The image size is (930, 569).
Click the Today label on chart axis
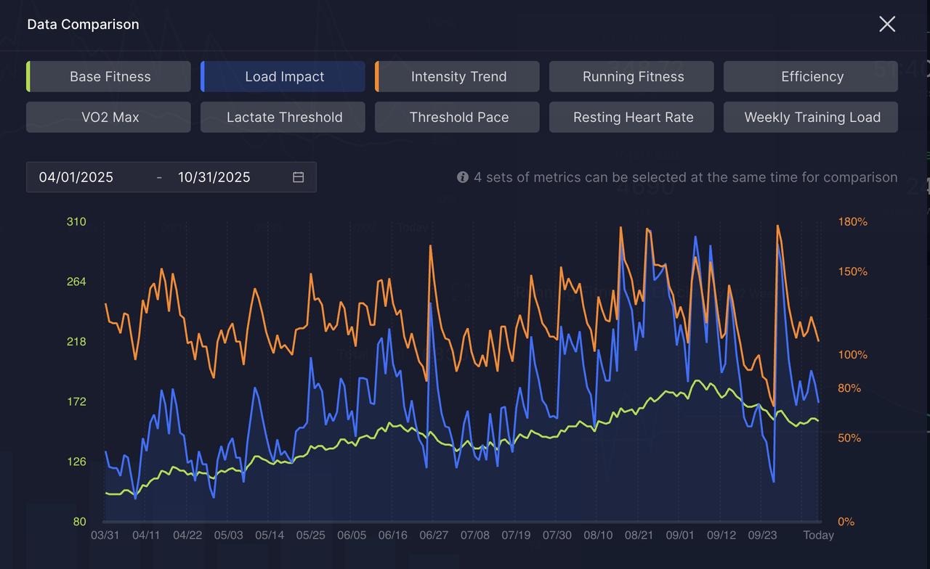pos(818,535)
